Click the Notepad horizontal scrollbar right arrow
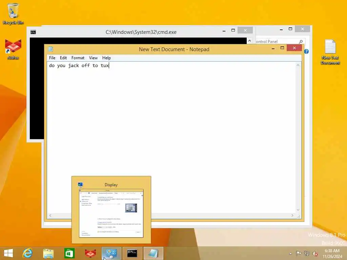347x260 pixels. coord(292,215)
